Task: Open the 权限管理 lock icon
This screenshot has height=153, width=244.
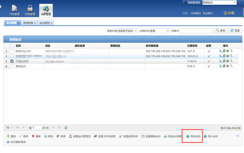Action: coord(30,8)
